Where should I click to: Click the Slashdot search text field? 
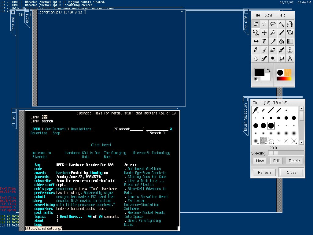pyautogui.click(x=157, y=129)
